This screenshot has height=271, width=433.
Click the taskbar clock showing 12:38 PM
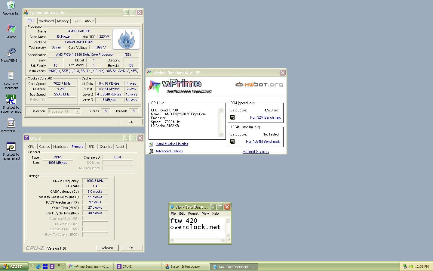point(422,266)
